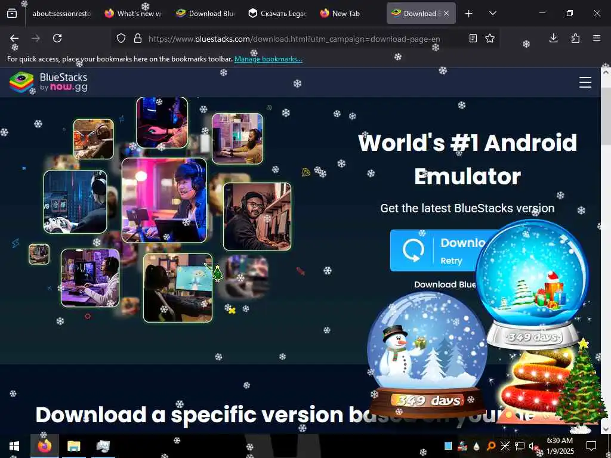Image resolution: width=611 pixels, height=458 pixels.
Task: Open the Firefox downloads panel
Action: (553, 38)
